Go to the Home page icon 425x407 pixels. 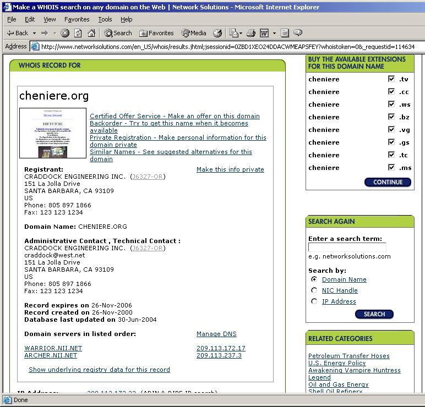pos(91,33)
